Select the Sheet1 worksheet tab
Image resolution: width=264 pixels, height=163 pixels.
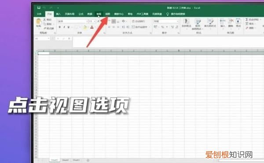(x=55, y=160)
